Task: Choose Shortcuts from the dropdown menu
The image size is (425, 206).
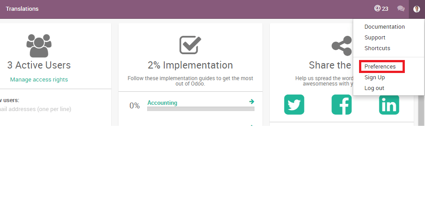Action: [377, 48]
